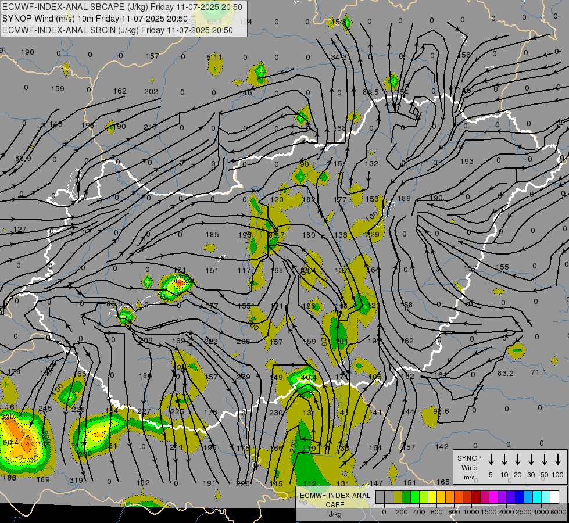The width and height of the screenshot is (569, 523).
Task: Click the '4000' tick on CAPE scale
Action: pyautogui.click(x=541, y=512)
